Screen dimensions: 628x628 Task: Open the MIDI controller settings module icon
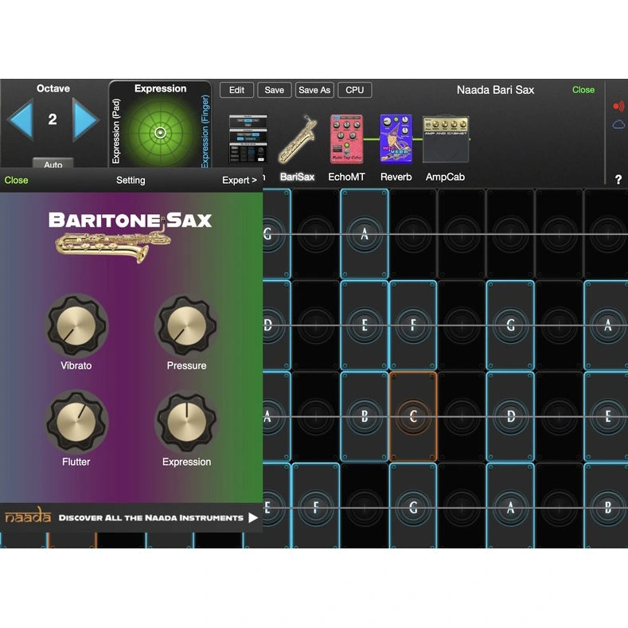[x=248, y=139]
